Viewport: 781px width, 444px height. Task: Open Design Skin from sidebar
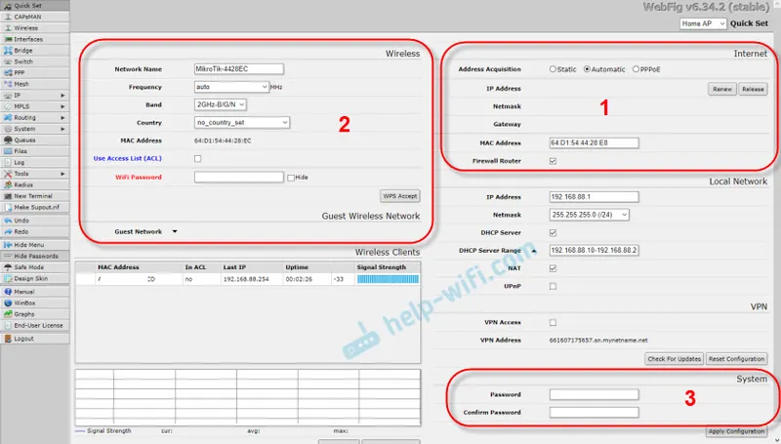coord(35,278)
